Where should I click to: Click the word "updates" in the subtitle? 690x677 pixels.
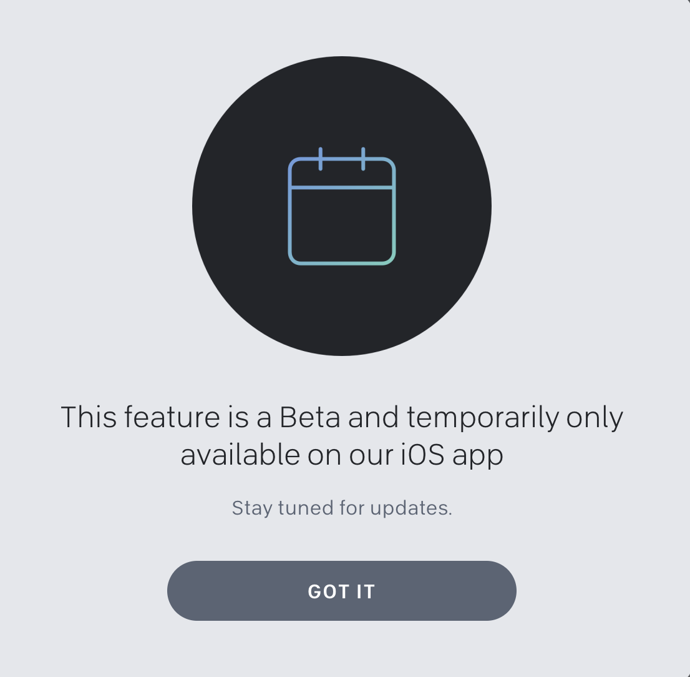click(x=409, y=508)
